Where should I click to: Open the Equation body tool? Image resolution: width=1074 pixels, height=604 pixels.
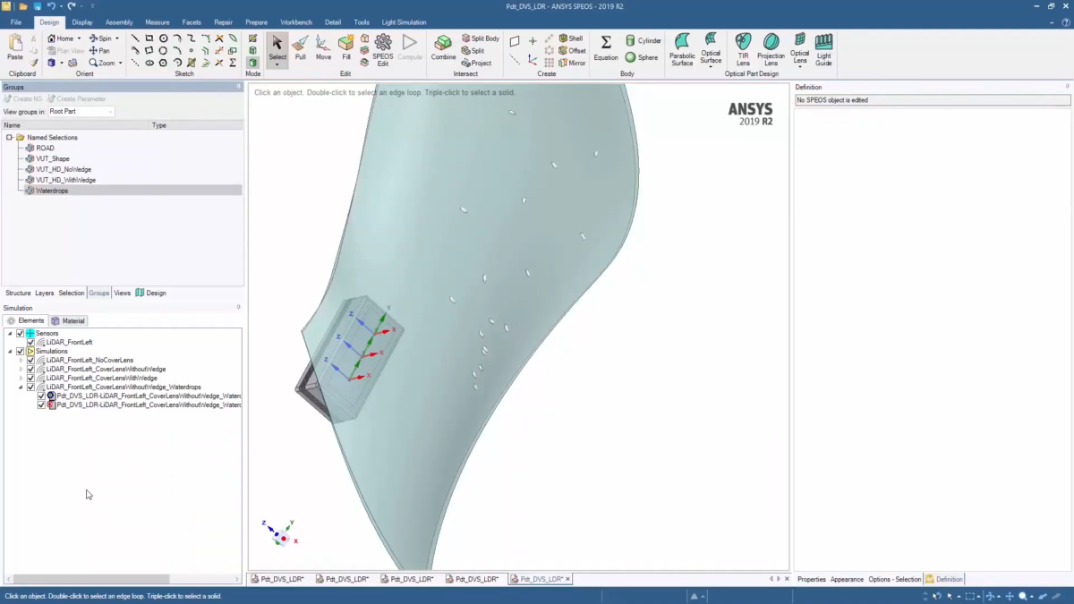coord(606,47)
